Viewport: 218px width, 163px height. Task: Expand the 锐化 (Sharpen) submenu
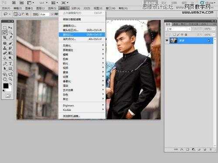(x=82, y=63)
